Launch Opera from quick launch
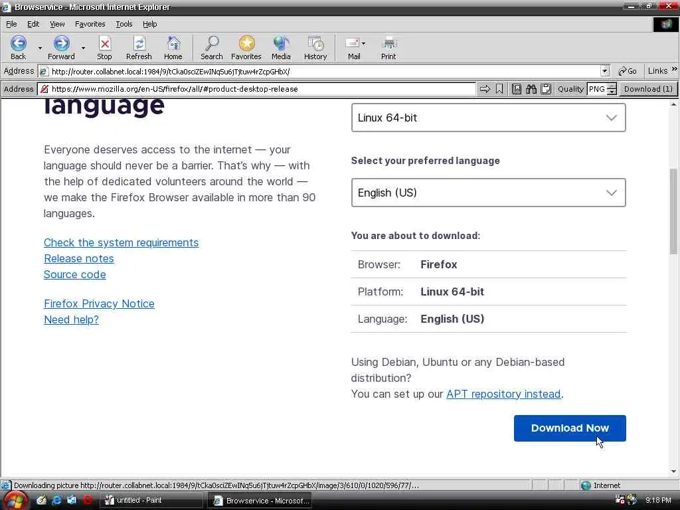This screenshot has width=680, height=510. (x=87, y=500)
